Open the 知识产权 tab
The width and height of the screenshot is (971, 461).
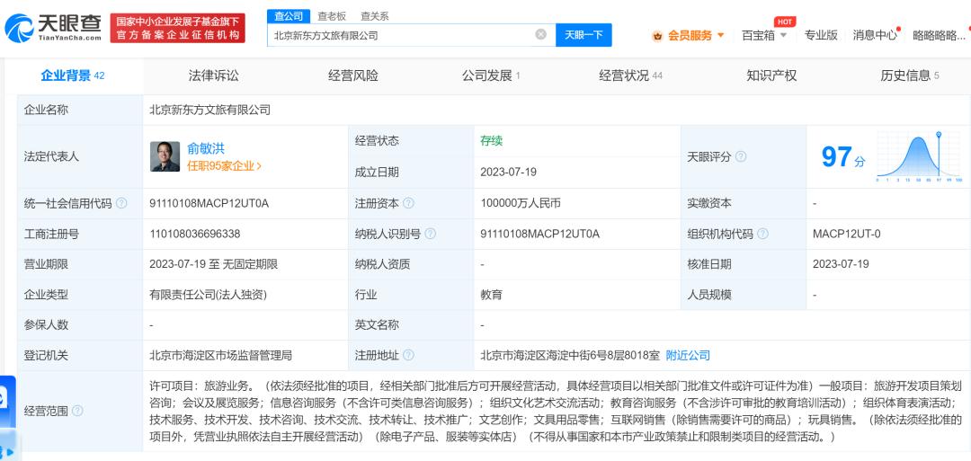pyautogui.click(x=771, y=75)
